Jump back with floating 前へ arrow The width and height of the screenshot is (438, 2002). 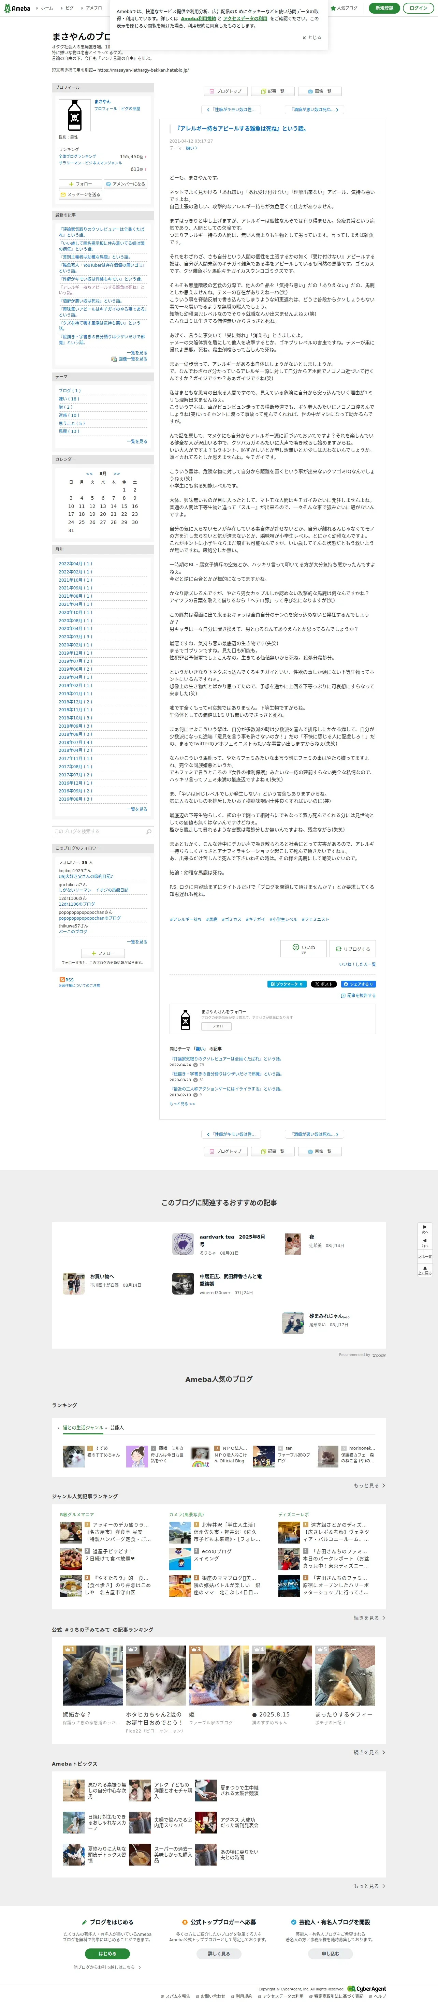click(425, 1243)
